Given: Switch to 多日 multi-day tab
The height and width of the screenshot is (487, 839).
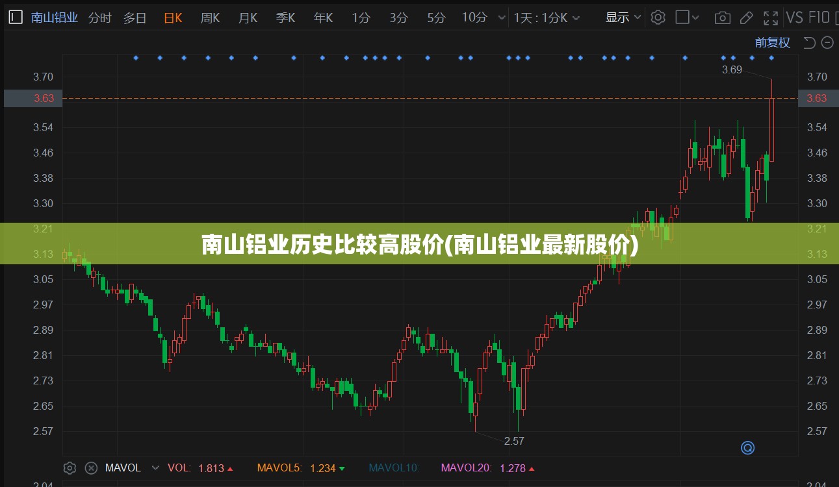Looking at the screenshot, I should click(135, 18).
